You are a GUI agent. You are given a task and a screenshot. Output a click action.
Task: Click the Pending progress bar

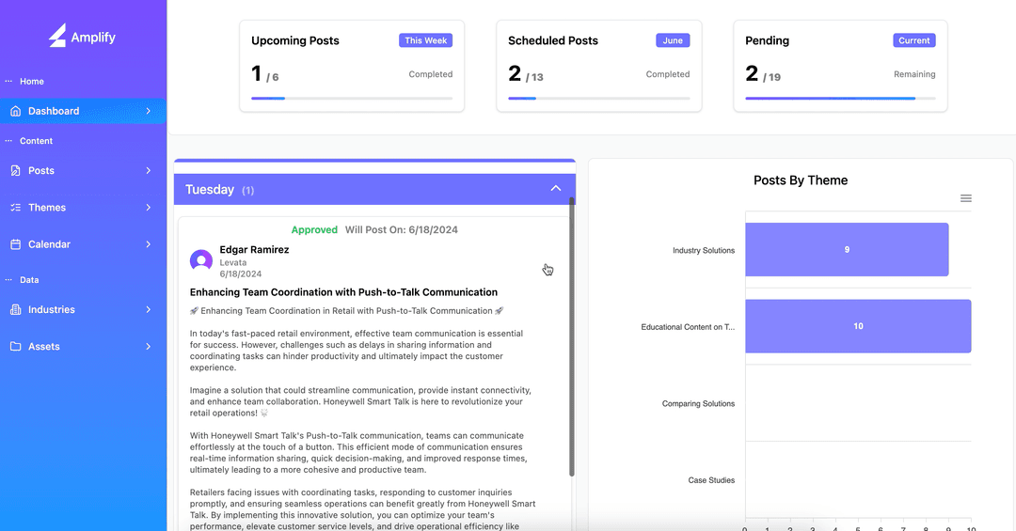[840, 99]
